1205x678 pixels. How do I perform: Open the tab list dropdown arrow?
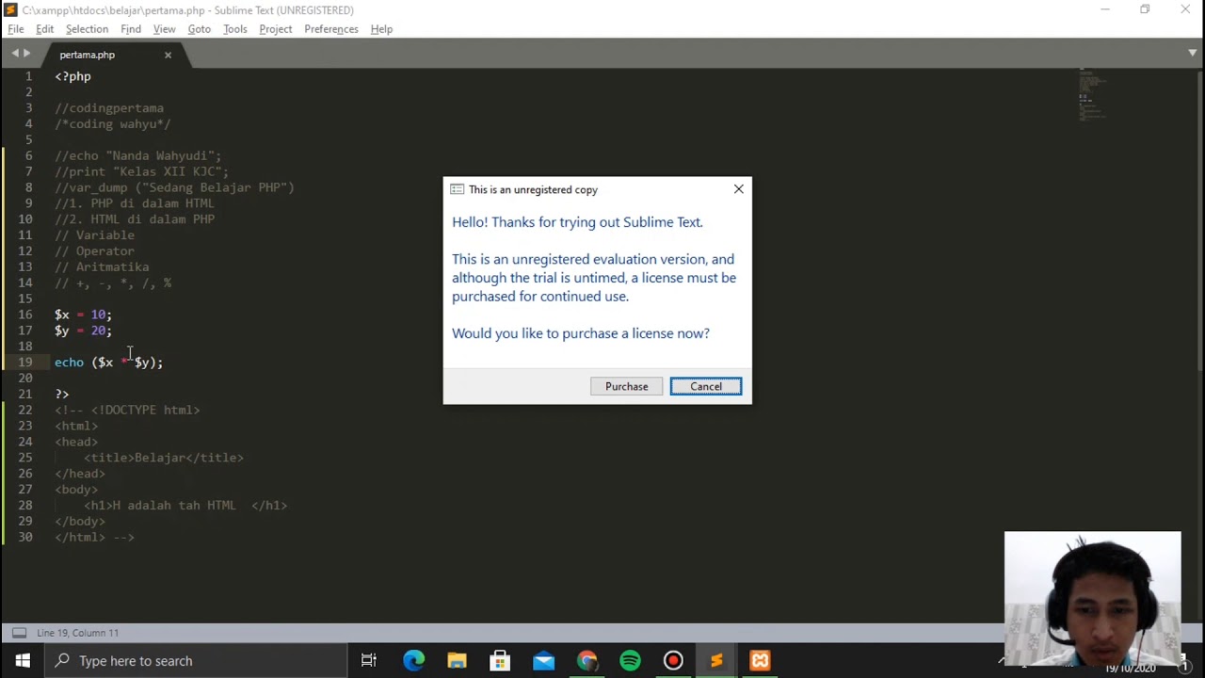coord(1192,54)
